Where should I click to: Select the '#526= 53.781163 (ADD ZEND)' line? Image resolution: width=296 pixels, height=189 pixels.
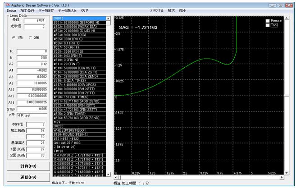point(79,118)
